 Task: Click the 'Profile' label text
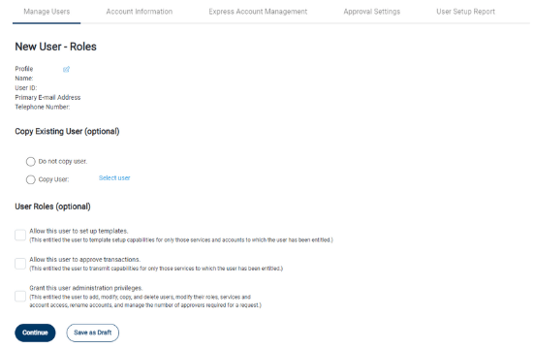[x=24, y=69]
